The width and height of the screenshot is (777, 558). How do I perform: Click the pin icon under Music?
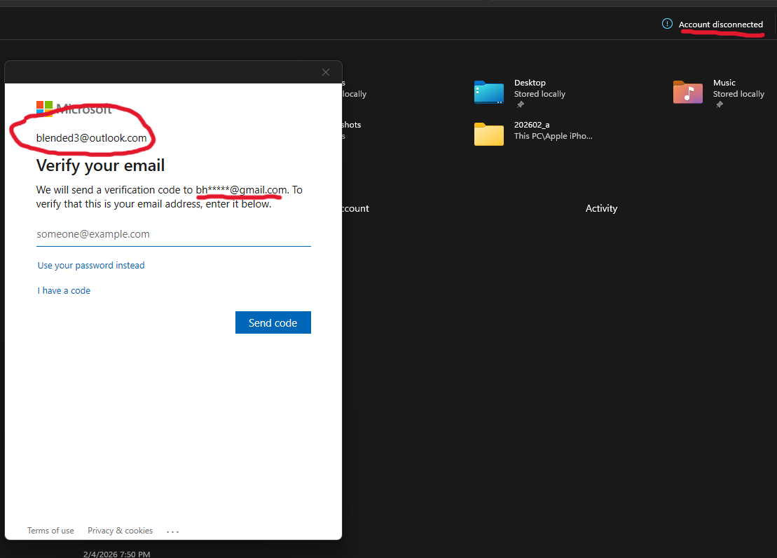[720, 104]
